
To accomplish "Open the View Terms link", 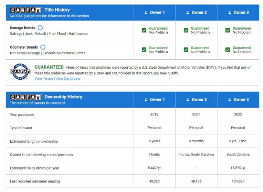I will [44, 78].
